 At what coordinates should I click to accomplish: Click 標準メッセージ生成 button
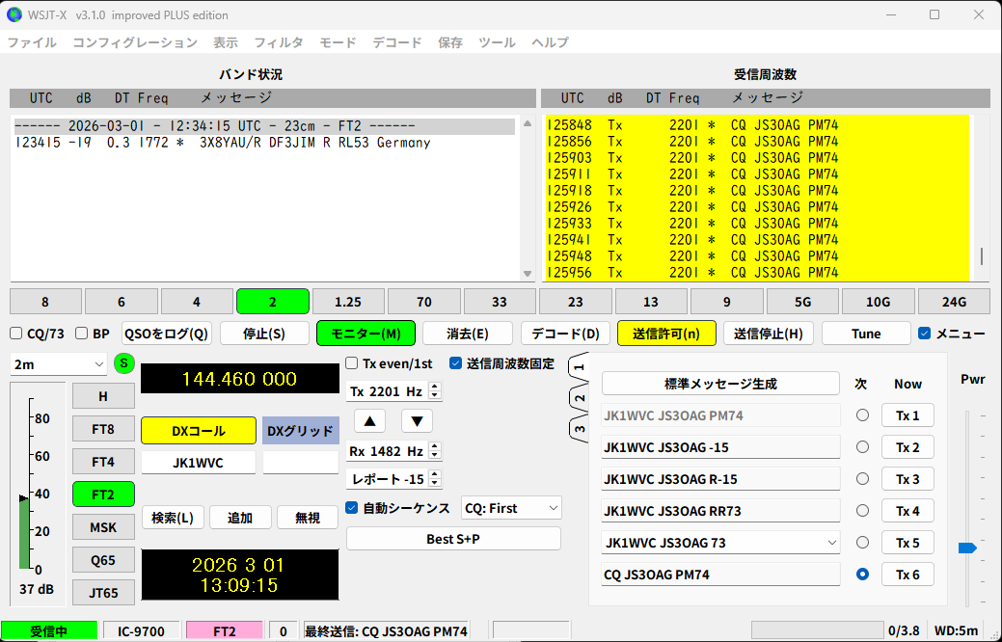click(720, 384)
